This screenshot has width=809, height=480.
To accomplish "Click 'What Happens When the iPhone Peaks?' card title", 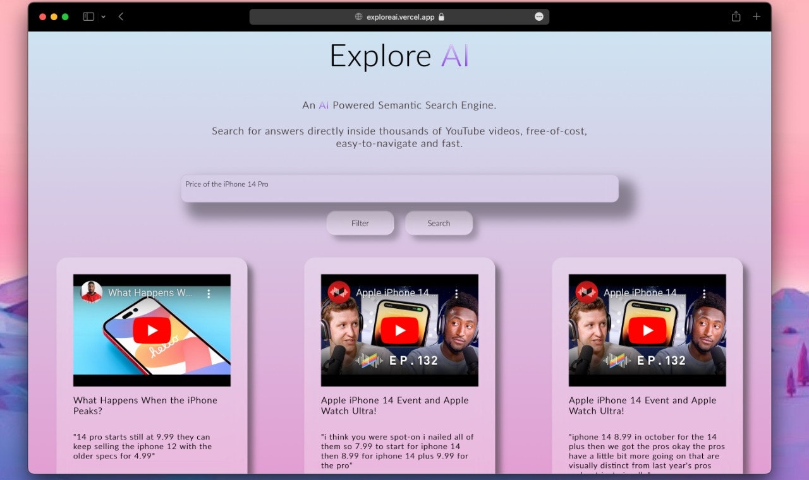I will point(145,405).
